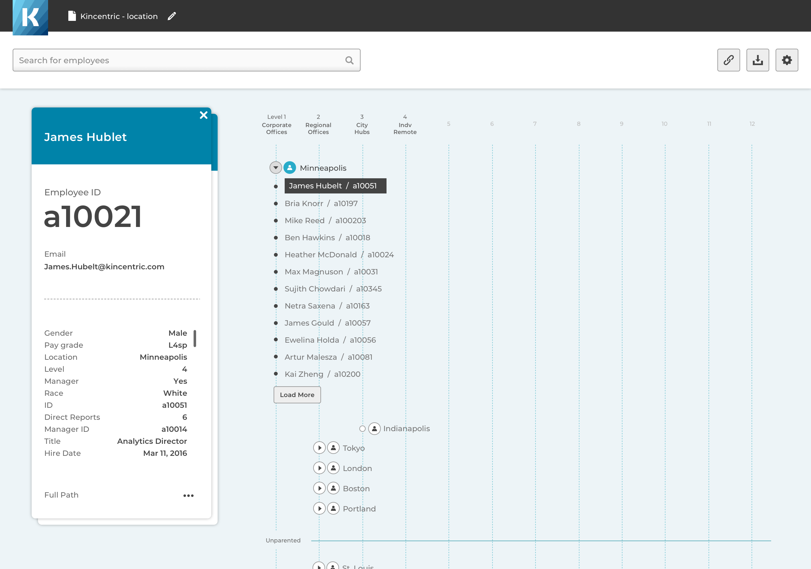Open settings gear button

pyautogui.click(x=786, y=60)
